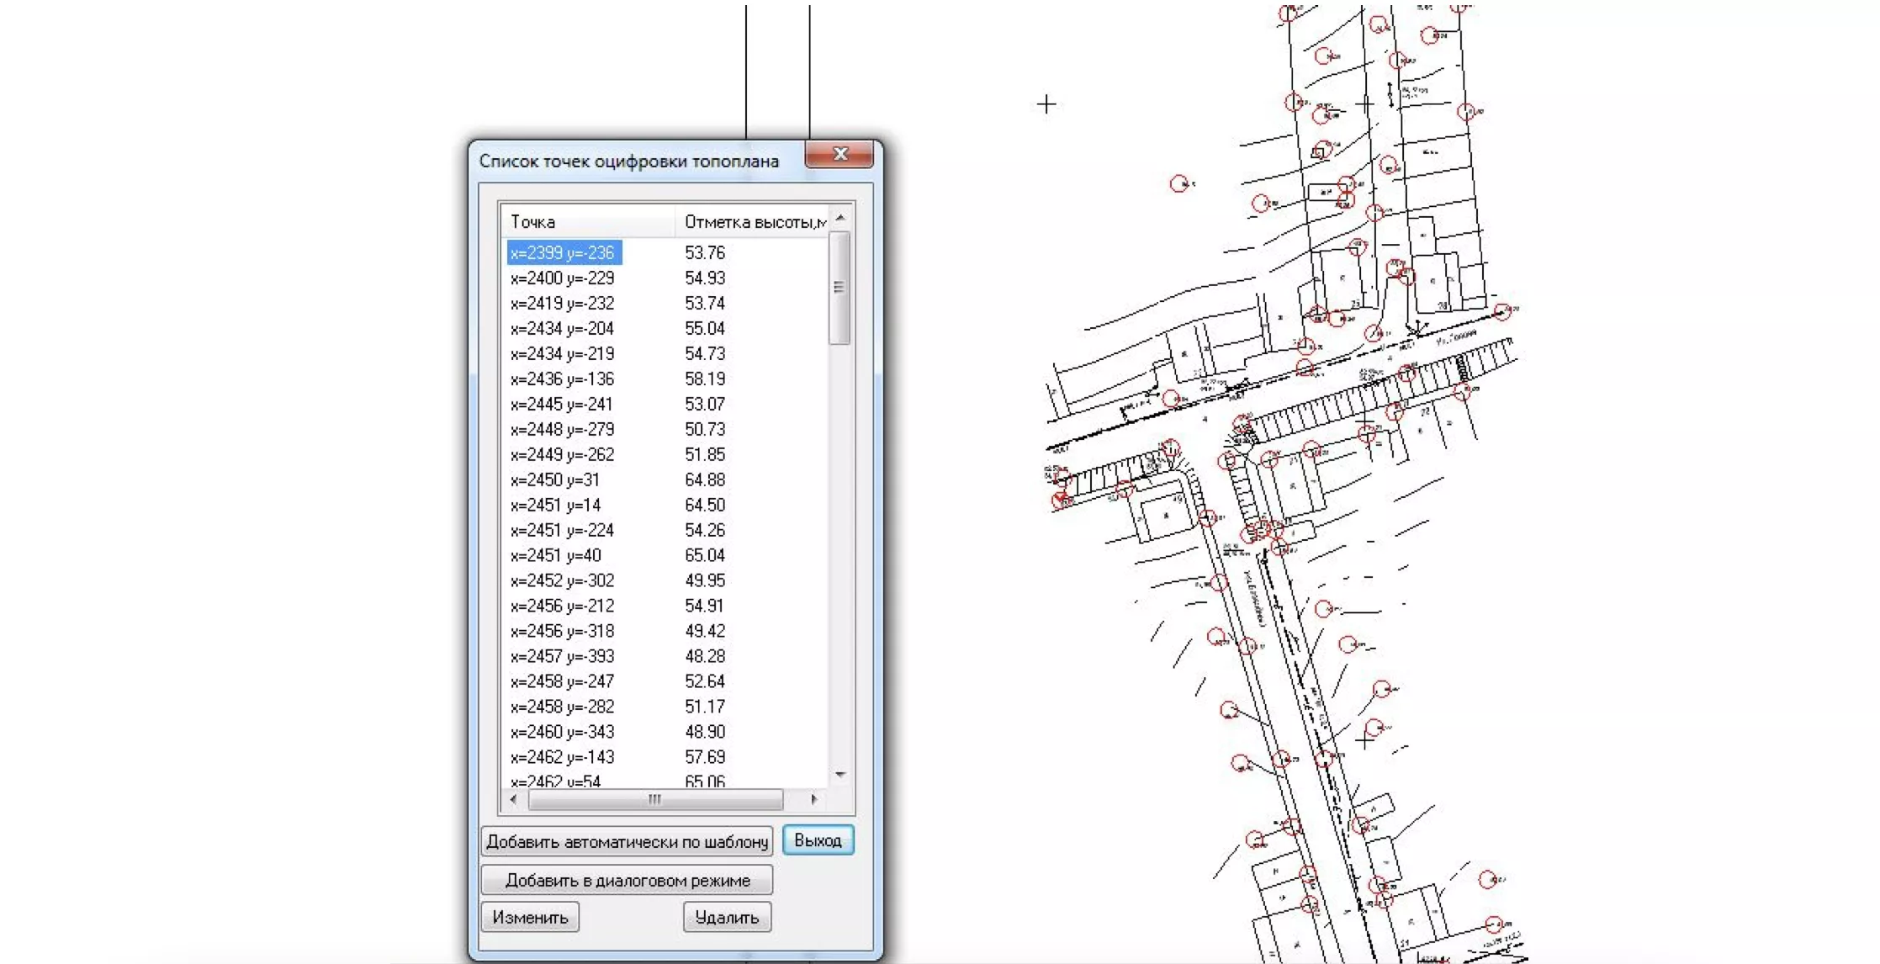Viewport: 1880px width, 964px height.
Task: Click the horizontal scroll left arrow
Action: tap(514, 799)
